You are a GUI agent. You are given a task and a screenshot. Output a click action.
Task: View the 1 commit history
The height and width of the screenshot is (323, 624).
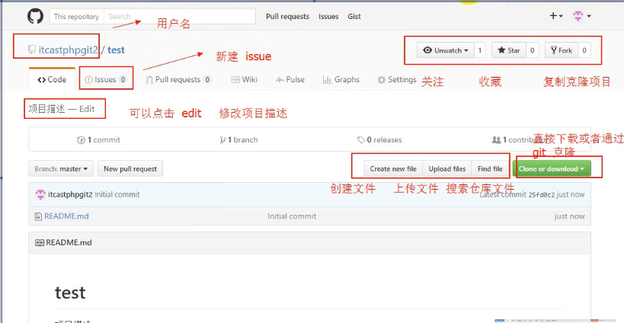(x=98, y=140)
